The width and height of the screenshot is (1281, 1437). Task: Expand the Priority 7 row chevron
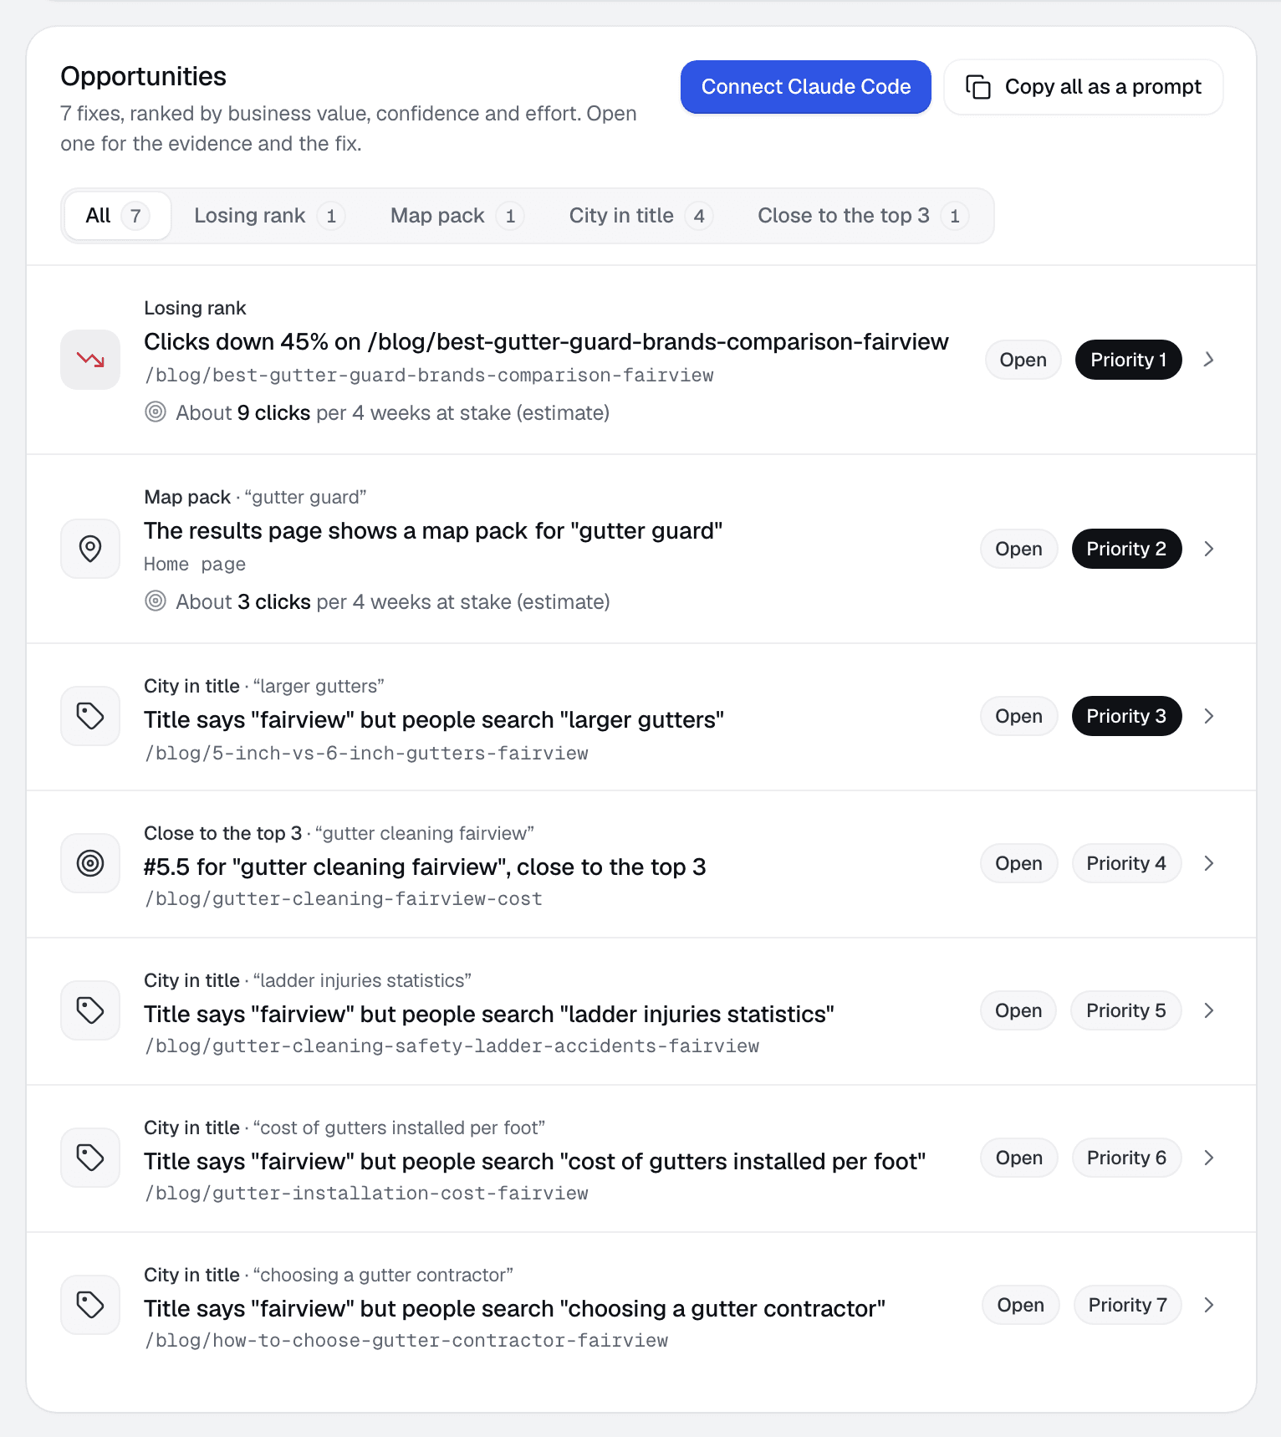click(x=1209, y=1305)
